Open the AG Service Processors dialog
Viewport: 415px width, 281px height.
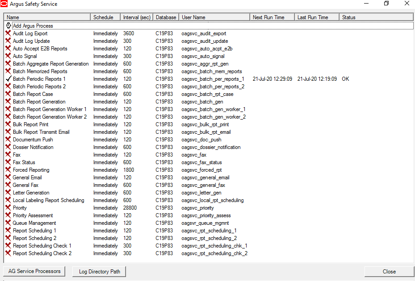pyautogui.click(x=34, y=271)
